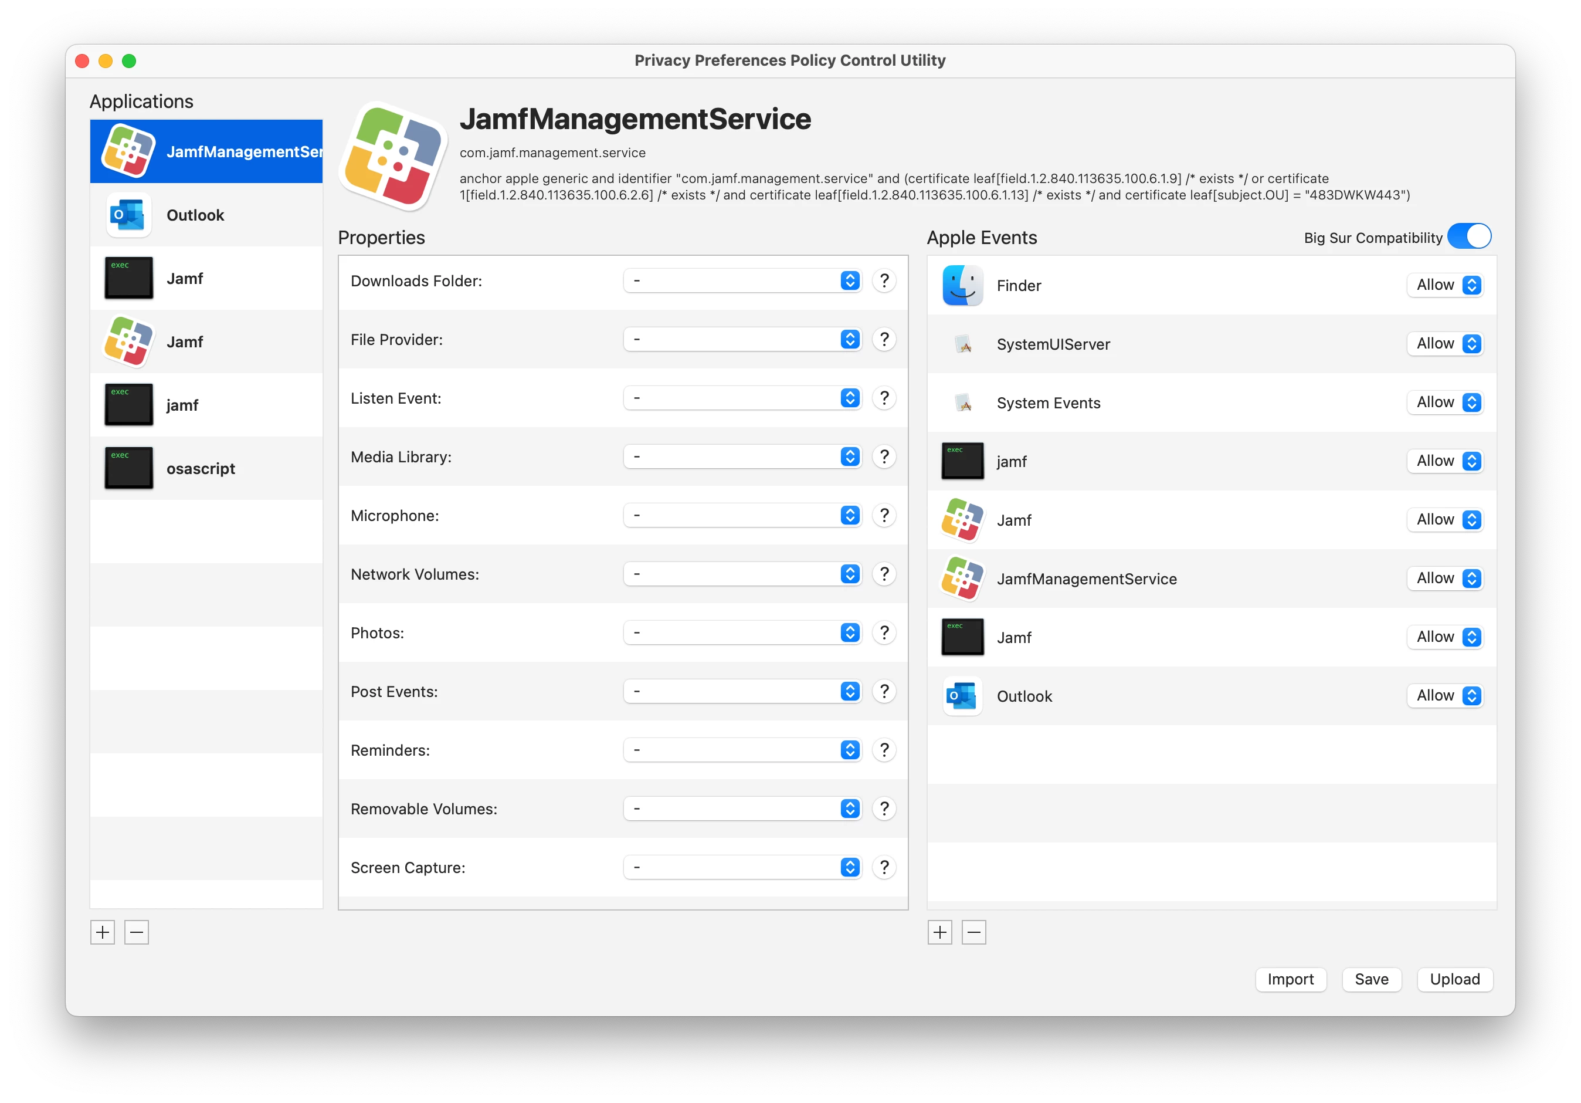
Task: Click the Upload button
Action: point(1454,979)
